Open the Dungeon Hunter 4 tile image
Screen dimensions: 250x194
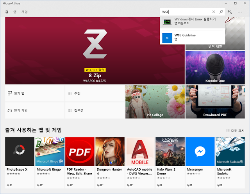coord(110,151)
